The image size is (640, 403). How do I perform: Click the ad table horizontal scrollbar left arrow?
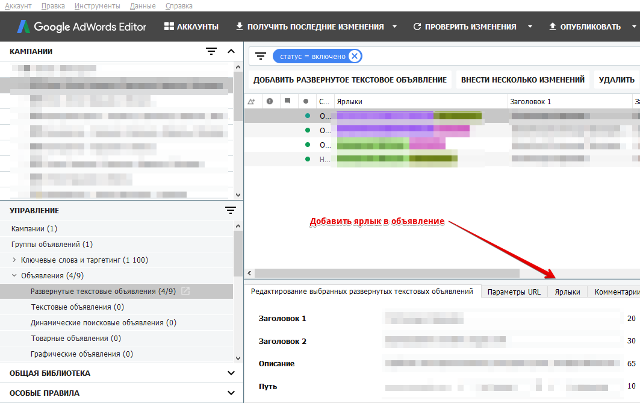(250, 273)
